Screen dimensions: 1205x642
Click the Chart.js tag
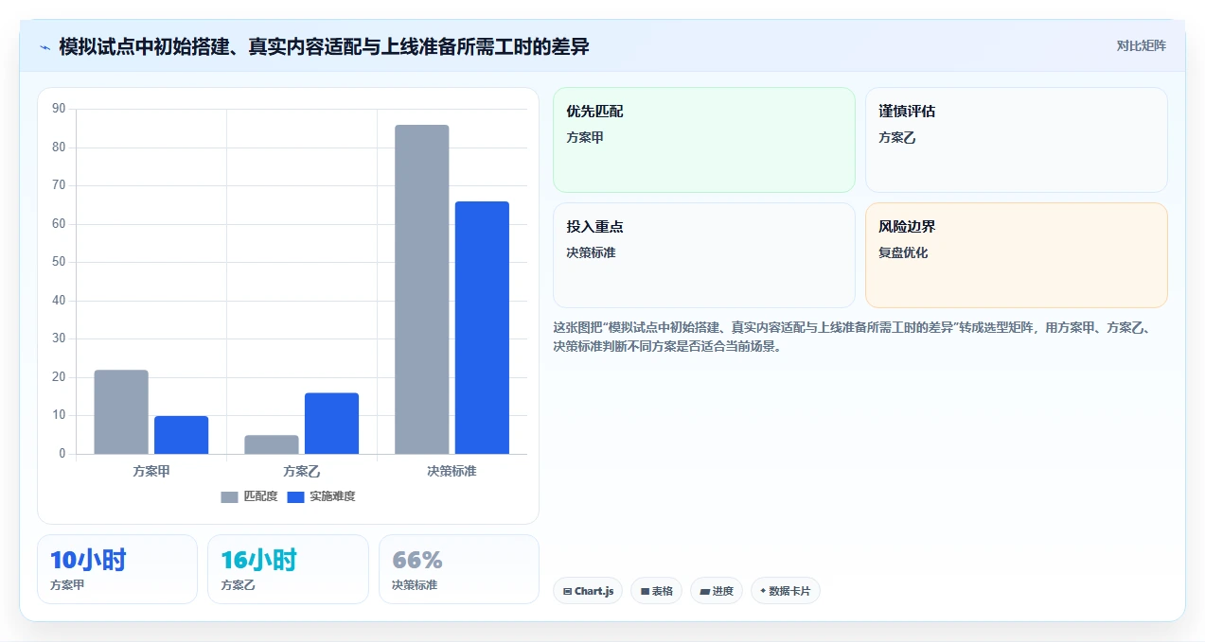588,591
